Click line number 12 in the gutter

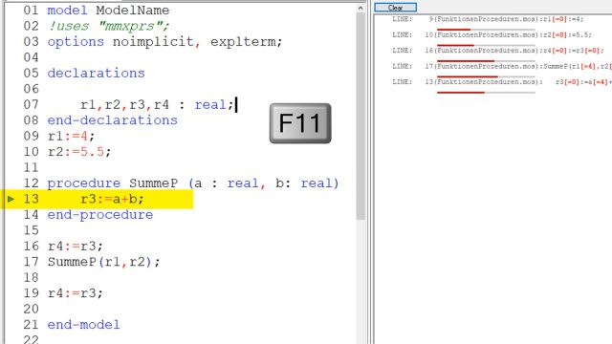tap(31, 183)
